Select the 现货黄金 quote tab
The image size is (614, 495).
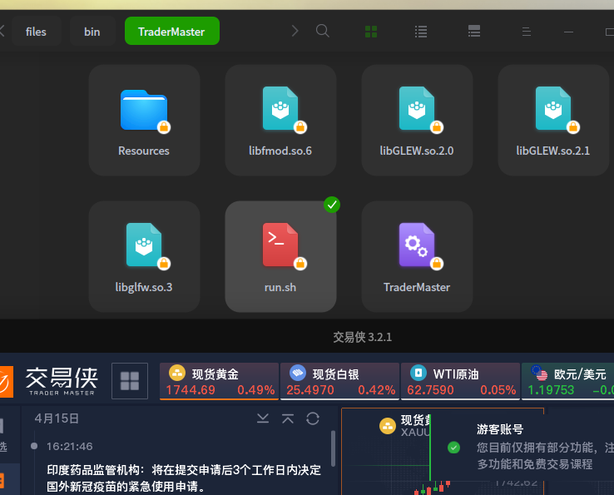(x=220, y=381)
